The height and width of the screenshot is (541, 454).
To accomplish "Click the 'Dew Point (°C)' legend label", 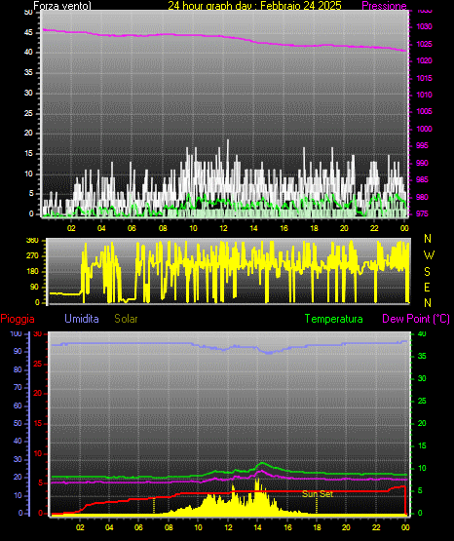I will [x=416, y=319].
